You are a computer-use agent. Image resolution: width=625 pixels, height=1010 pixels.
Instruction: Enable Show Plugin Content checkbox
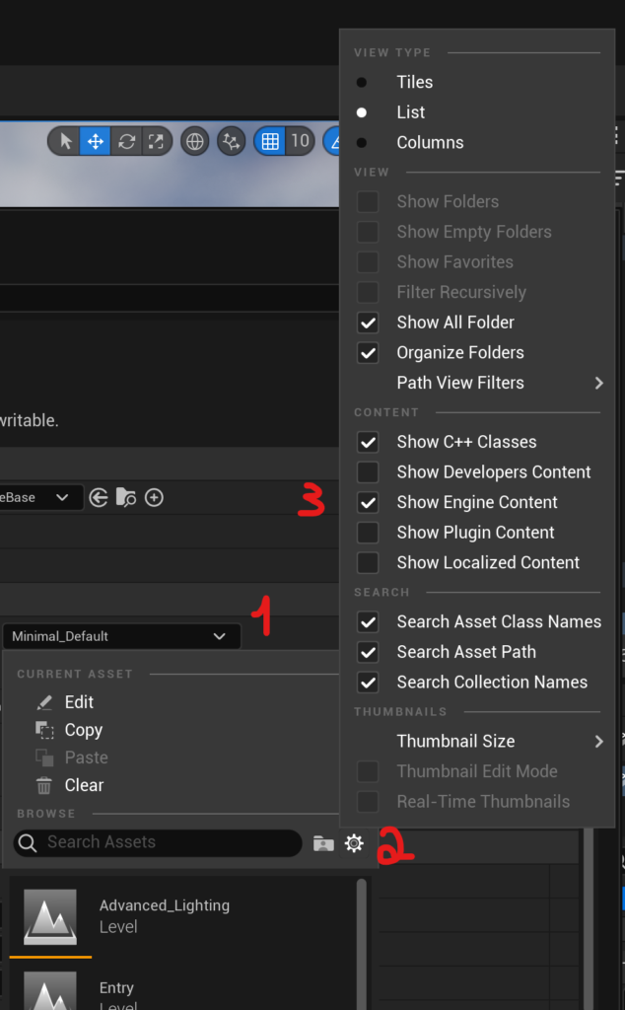(368, 533)
